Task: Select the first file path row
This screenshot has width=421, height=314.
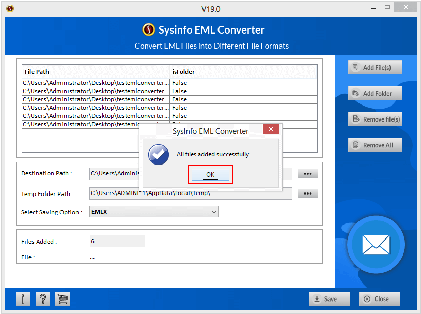Action: coord(96,83)
